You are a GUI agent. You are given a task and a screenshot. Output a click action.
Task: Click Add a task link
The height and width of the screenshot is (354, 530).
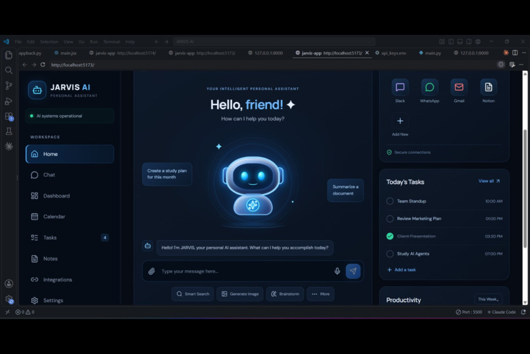401,270
